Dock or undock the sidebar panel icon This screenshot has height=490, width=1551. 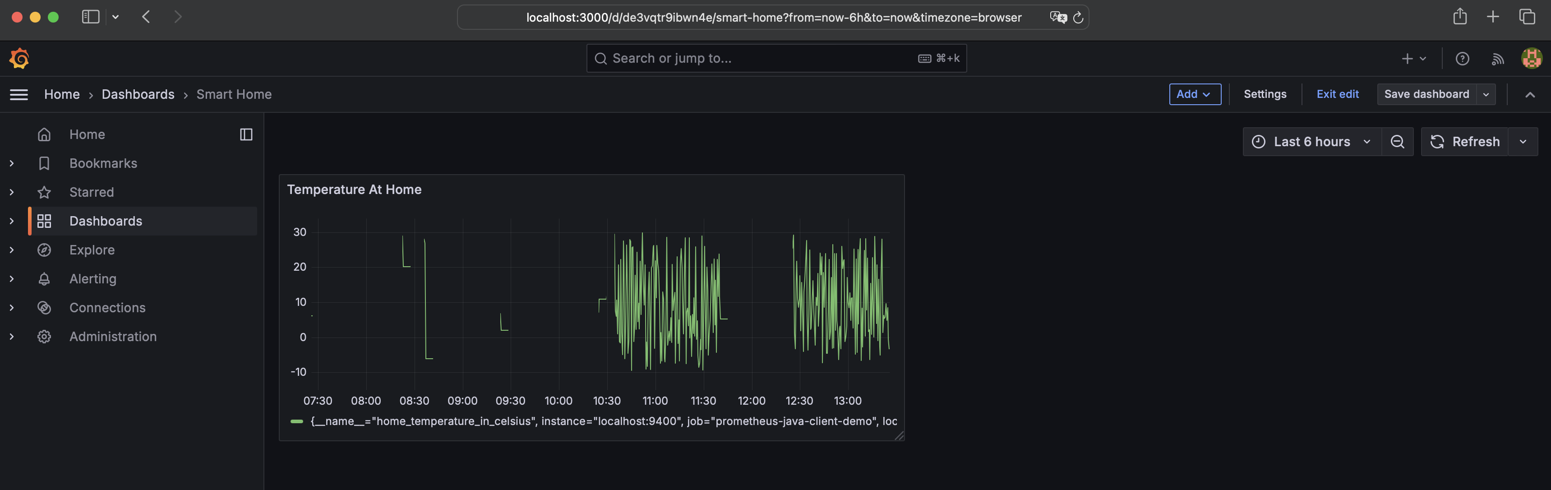pos(246,134)
